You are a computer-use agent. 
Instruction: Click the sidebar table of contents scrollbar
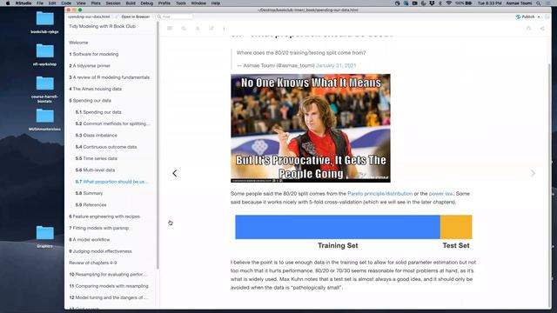158,145
